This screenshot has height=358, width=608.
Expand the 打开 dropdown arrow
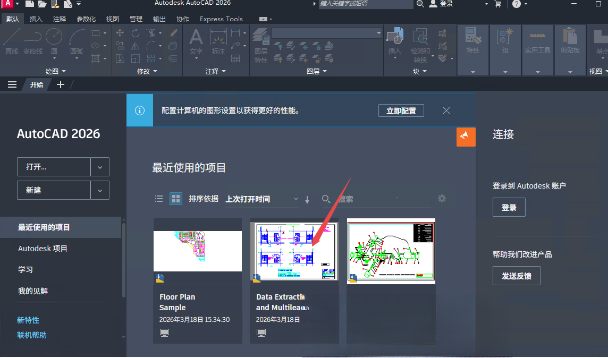pos(100,167)
